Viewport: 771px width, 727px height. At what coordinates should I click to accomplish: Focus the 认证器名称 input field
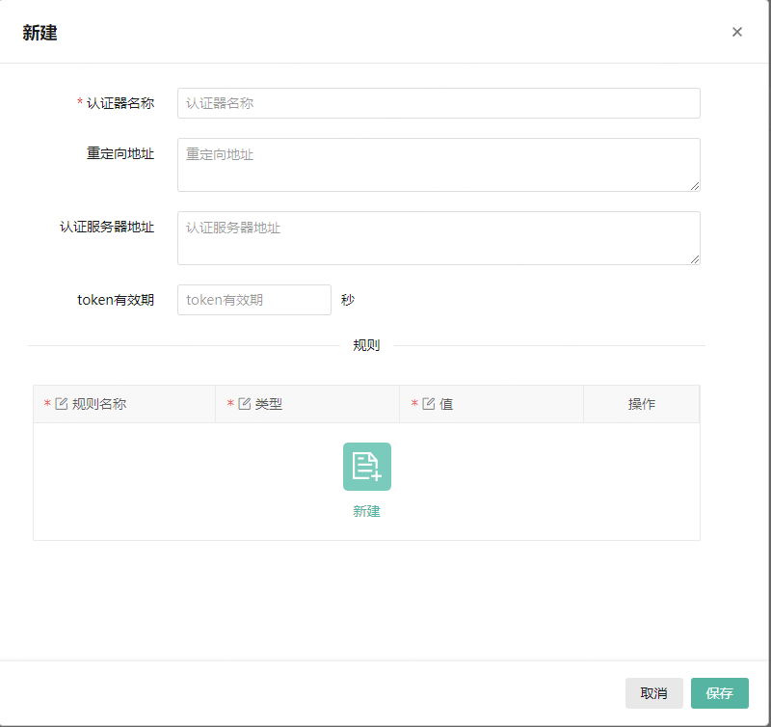(x=439, y=103)
